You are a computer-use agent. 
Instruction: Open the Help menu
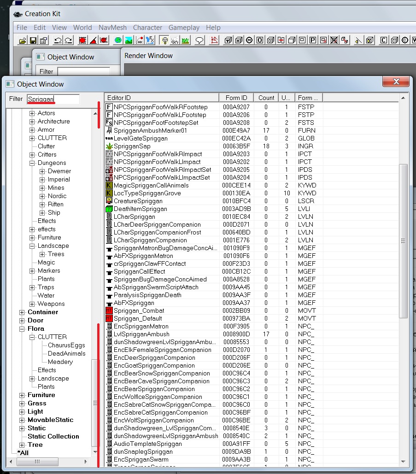click(x=213, y=28)
